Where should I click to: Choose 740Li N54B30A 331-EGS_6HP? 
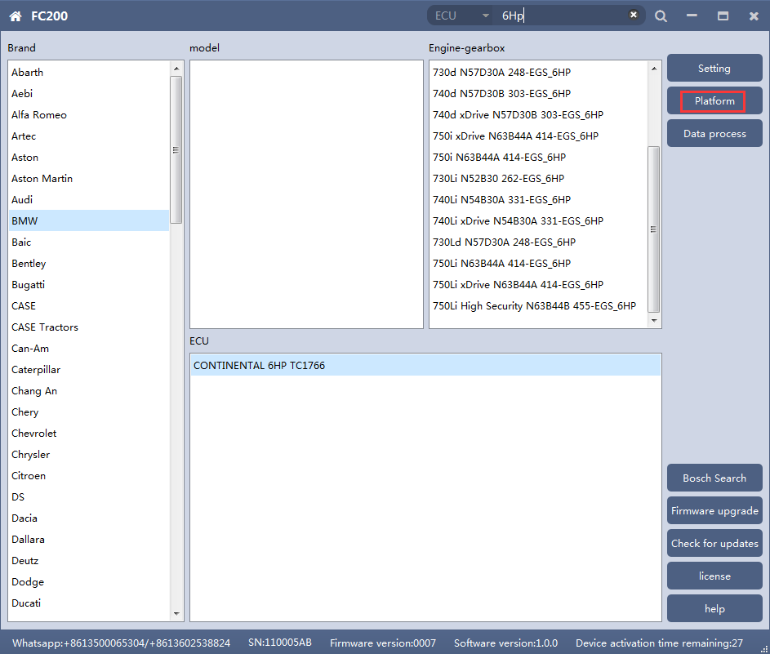(x=539, y=199)
